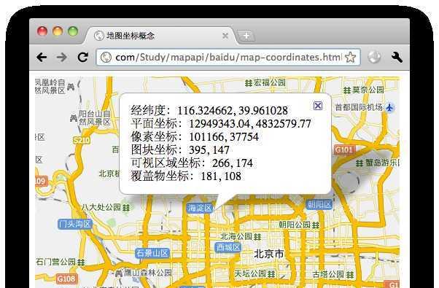Click the green zoom window button
Viewport: 439px width, 288px height.
[x=73, y=31]
